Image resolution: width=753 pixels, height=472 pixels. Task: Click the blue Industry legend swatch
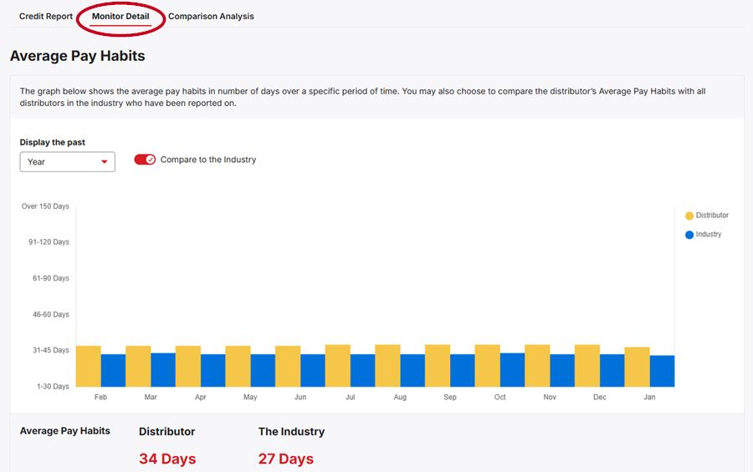pyautogui.click(x=689, y=235)
